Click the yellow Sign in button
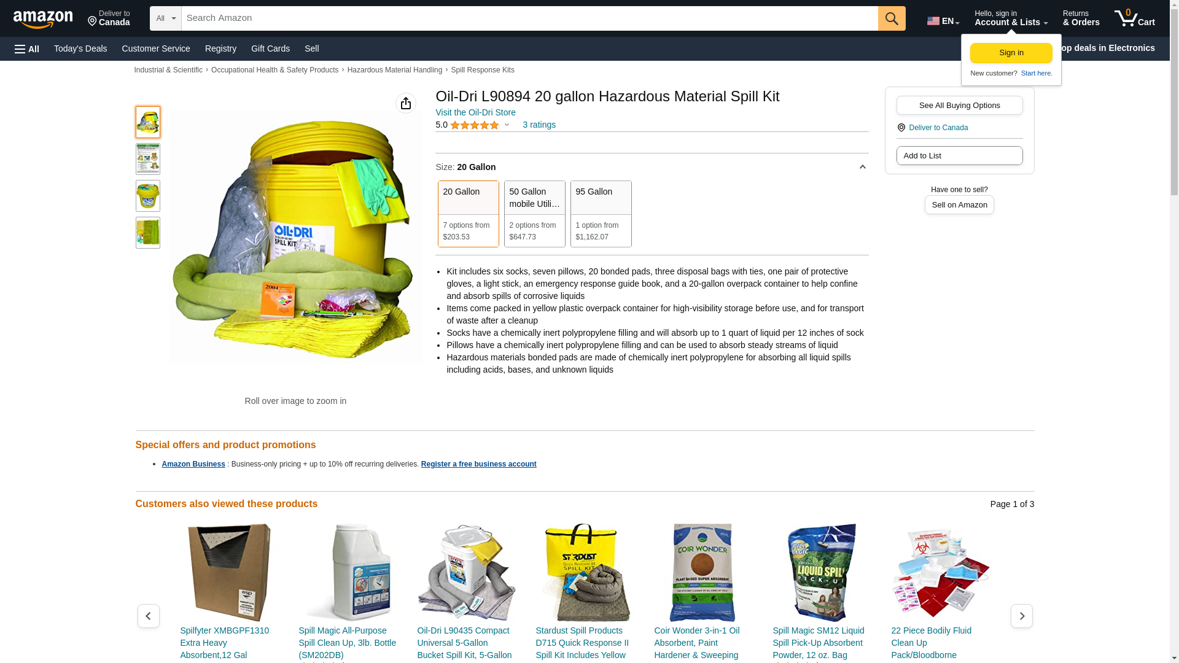This screenshot has width=1179, height=663. 1011,53
